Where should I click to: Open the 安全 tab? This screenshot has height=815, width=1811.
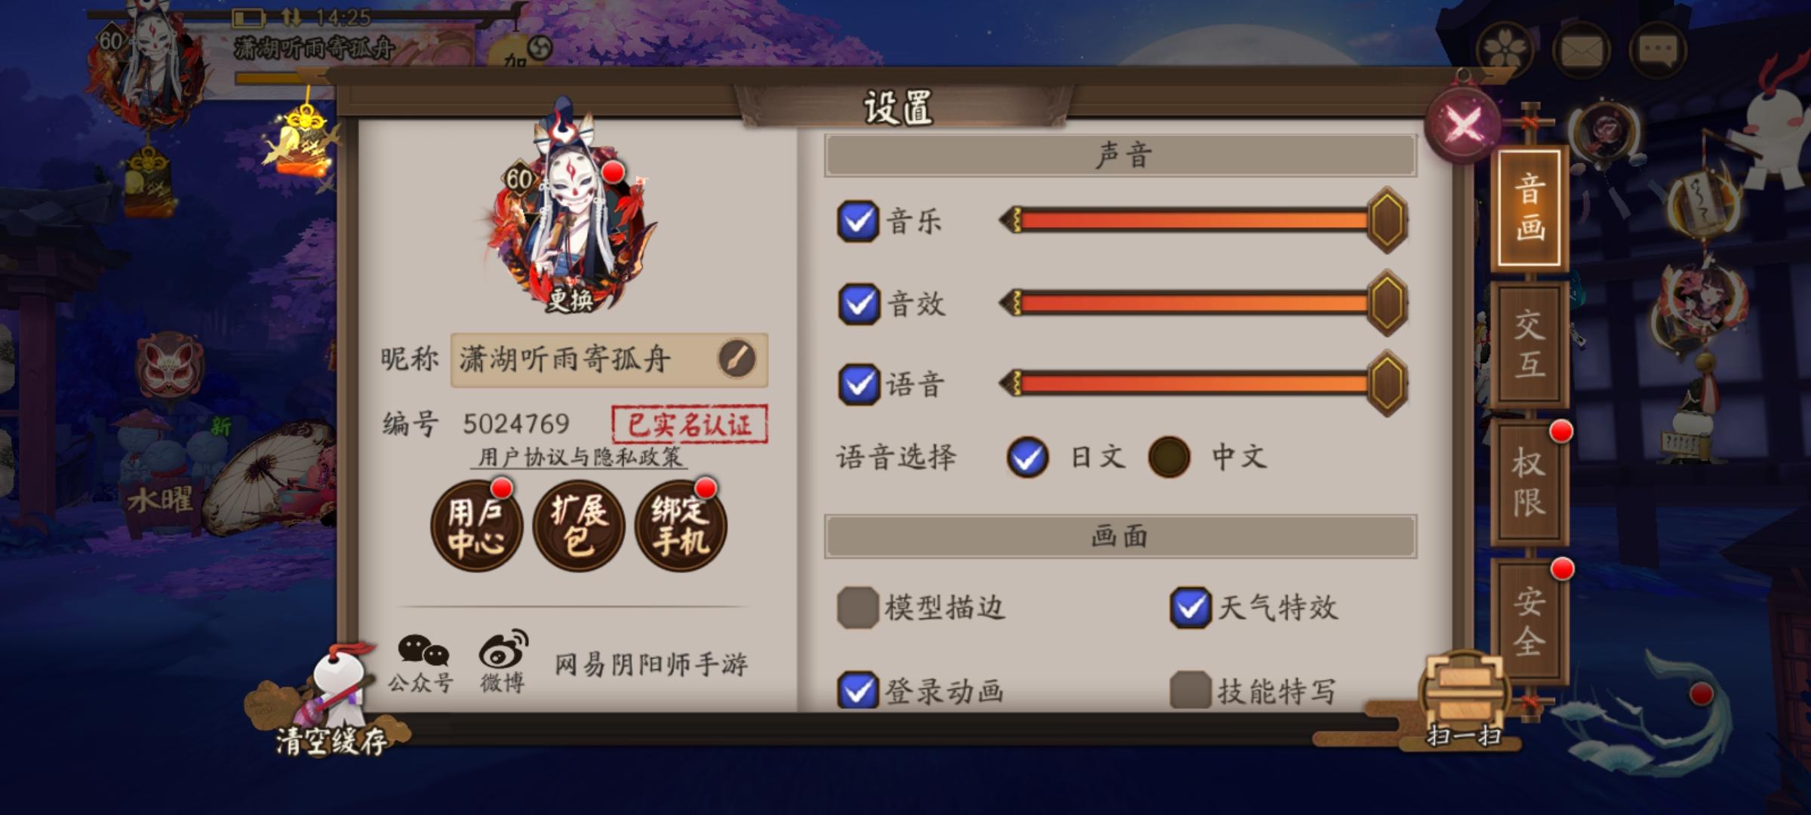(x=1530, y=621)
